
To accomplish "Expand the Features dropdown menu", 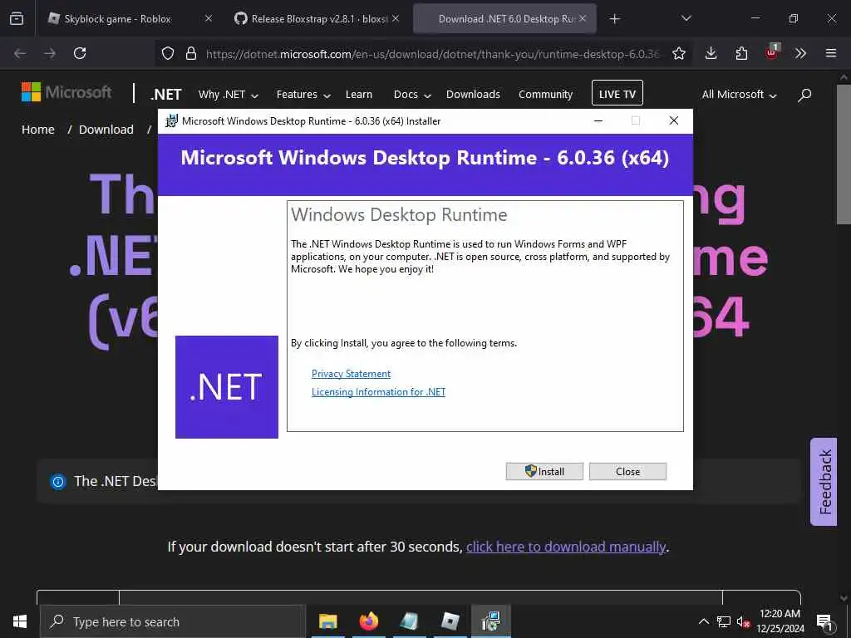I will pyautogui.click(x=303, y=95).
